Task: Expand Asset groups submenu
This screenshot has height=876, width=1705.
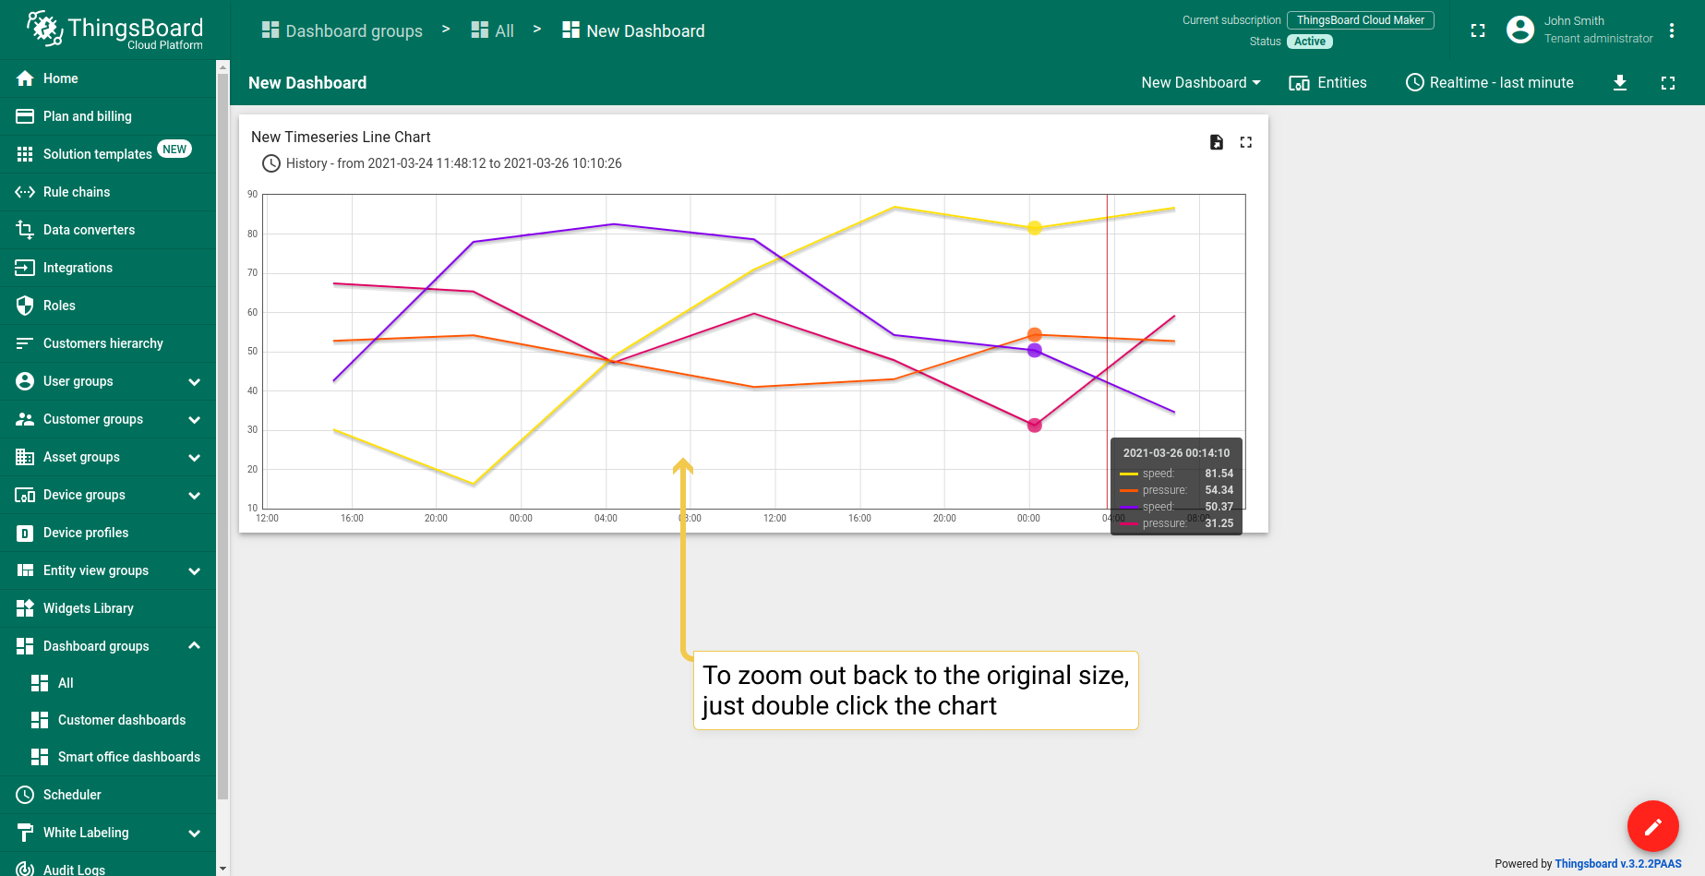Action: click(194, 457)
